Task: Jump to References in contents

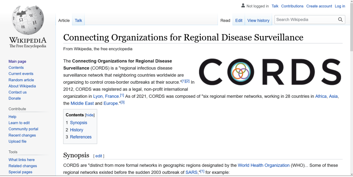Action: coord(81,137)
